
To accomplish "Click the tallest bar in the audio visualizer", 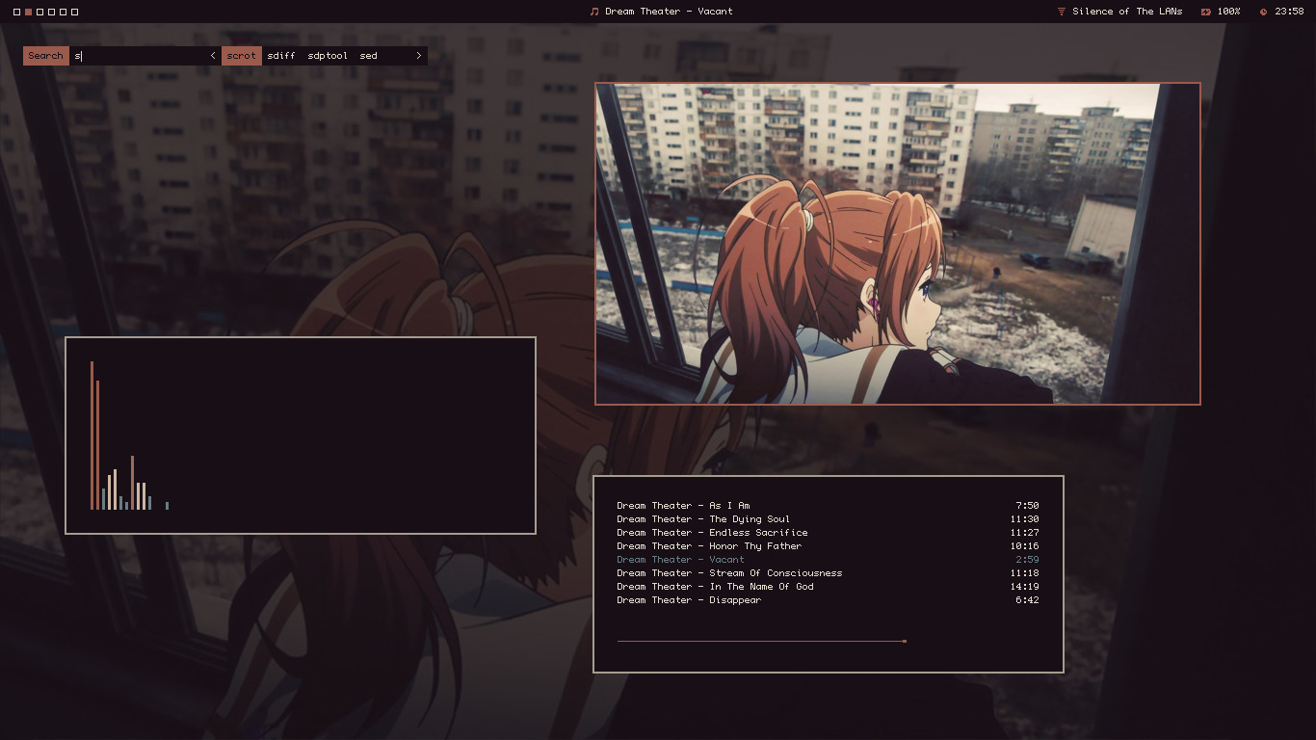I will click(x=92, y=436).
